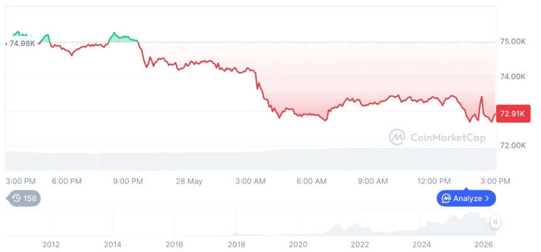
Task: Click the chevron arrow on Analyze button
Action: point(487,199)
